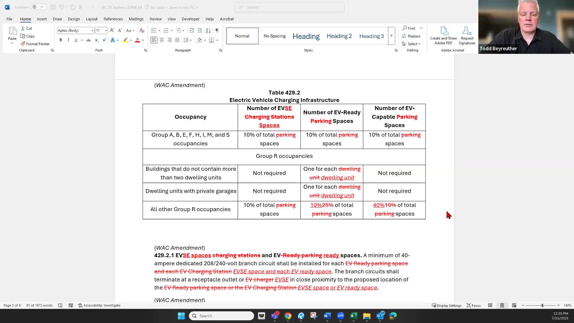
Task: Click the text highlight color swatch
Action: [x=126, y=40]
